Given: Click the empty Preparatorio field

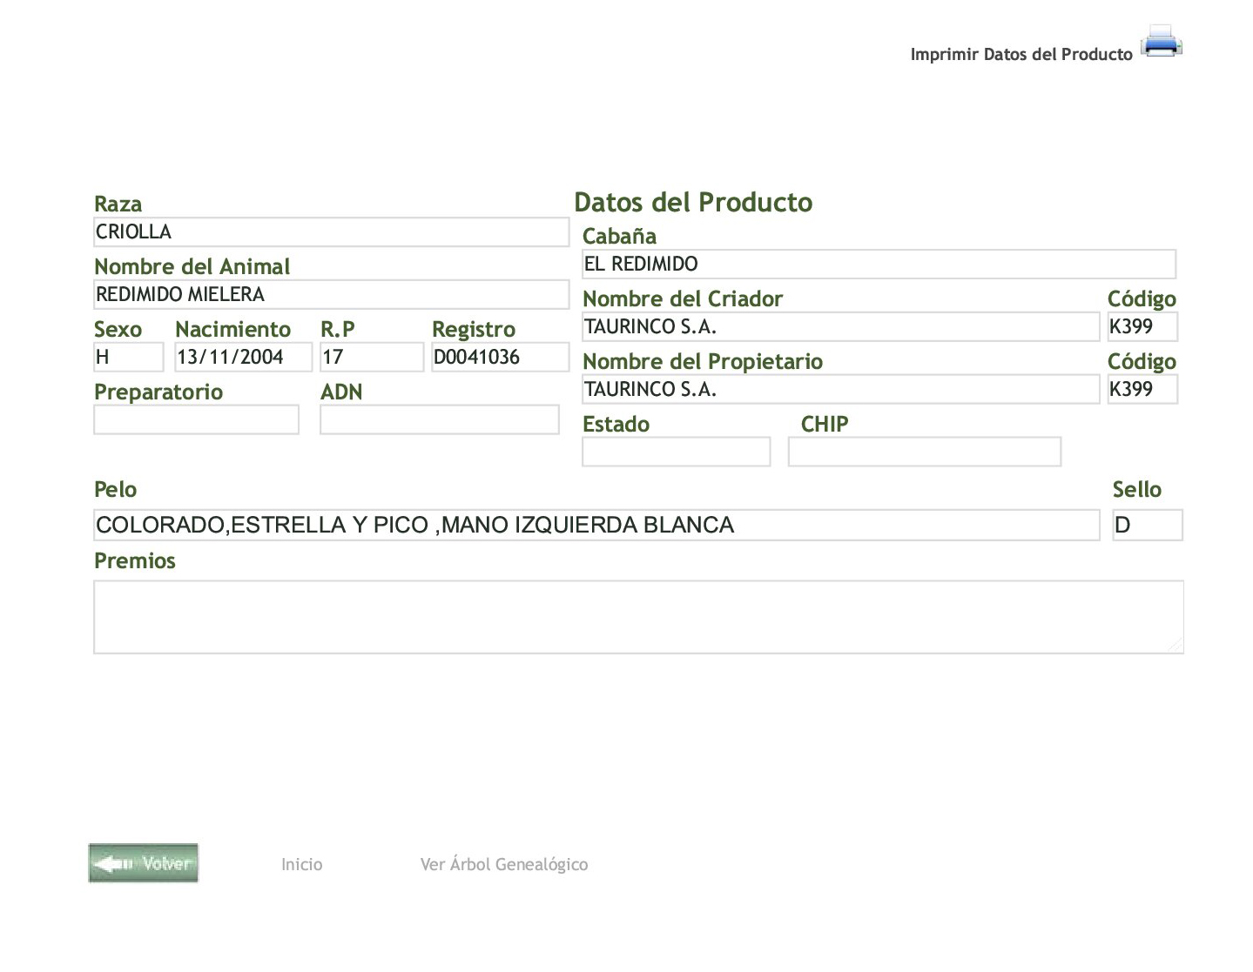Looking at the screenshot, I should coord(196,420).
